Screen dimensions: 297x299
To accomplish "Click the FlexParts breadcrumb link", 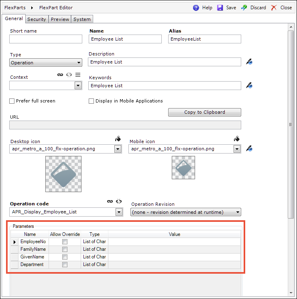I will 15,8.
